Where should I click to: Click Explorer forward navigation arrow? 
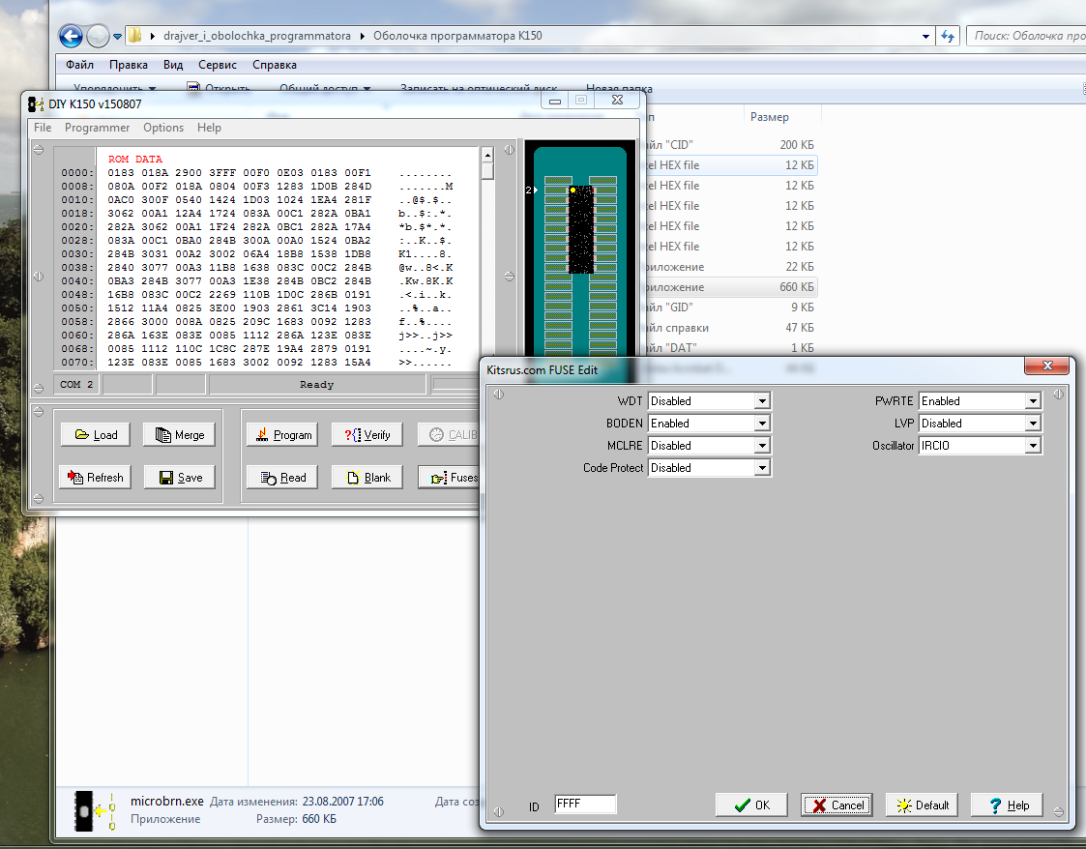click(98, 36)
